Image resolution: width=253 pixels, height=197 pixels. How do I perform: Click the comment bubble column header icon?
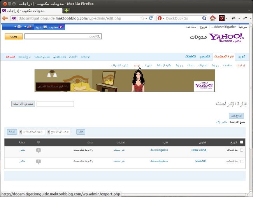(x=38, y=142)
